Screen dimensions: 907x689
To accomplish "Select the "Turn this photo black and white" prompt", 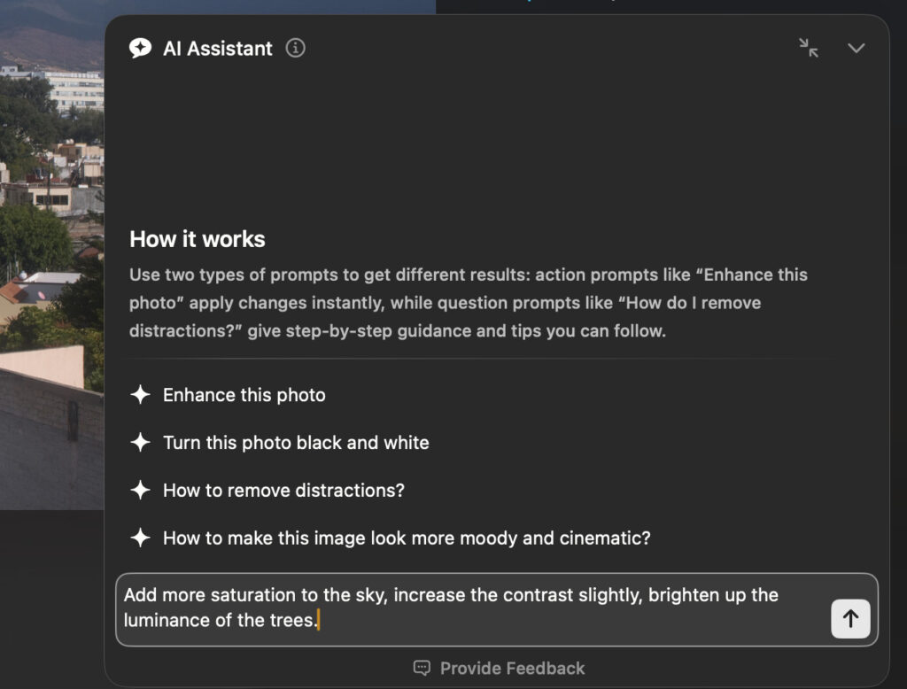I will [296, 443].
